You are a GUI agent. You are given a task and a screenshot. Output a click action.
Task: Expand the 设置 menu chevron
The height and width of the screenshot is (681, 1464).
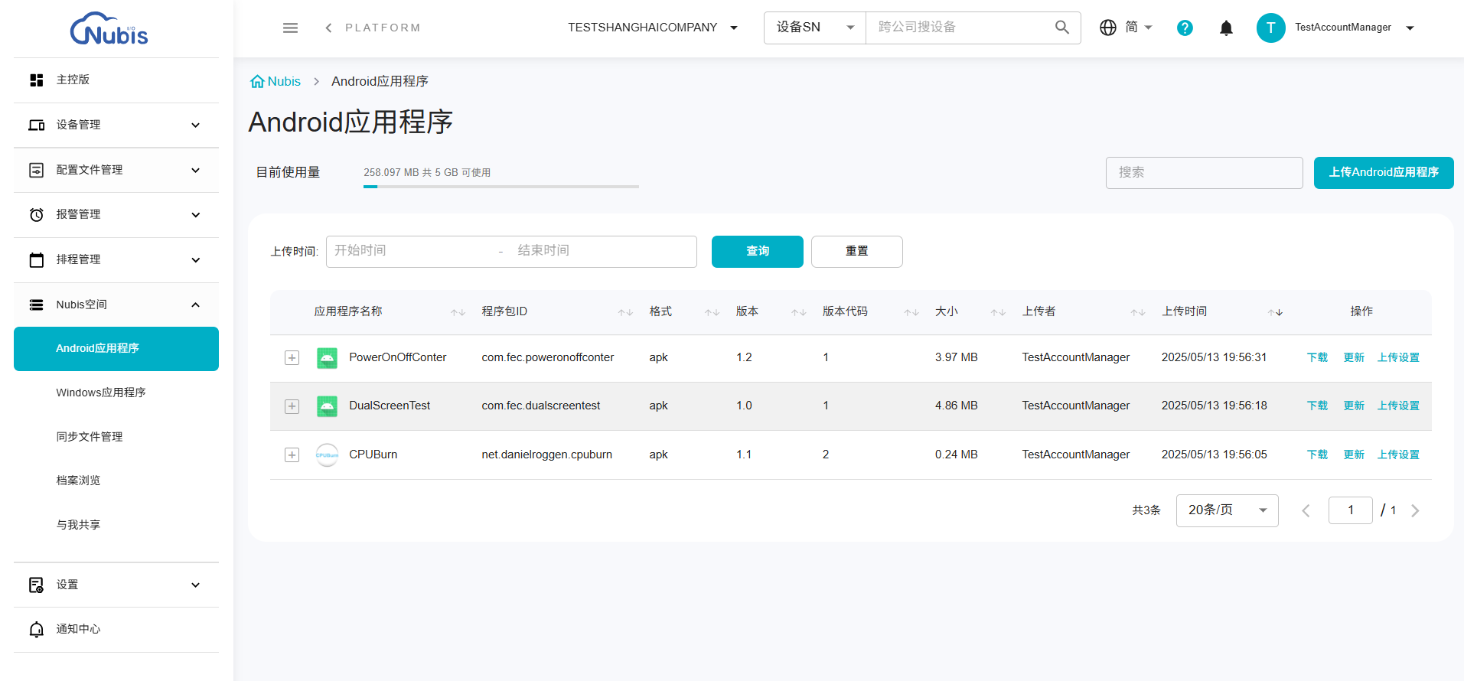pos(196,585)
